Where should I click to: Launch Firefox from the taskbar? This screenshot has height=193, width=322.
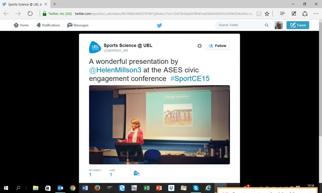(97, 188)
